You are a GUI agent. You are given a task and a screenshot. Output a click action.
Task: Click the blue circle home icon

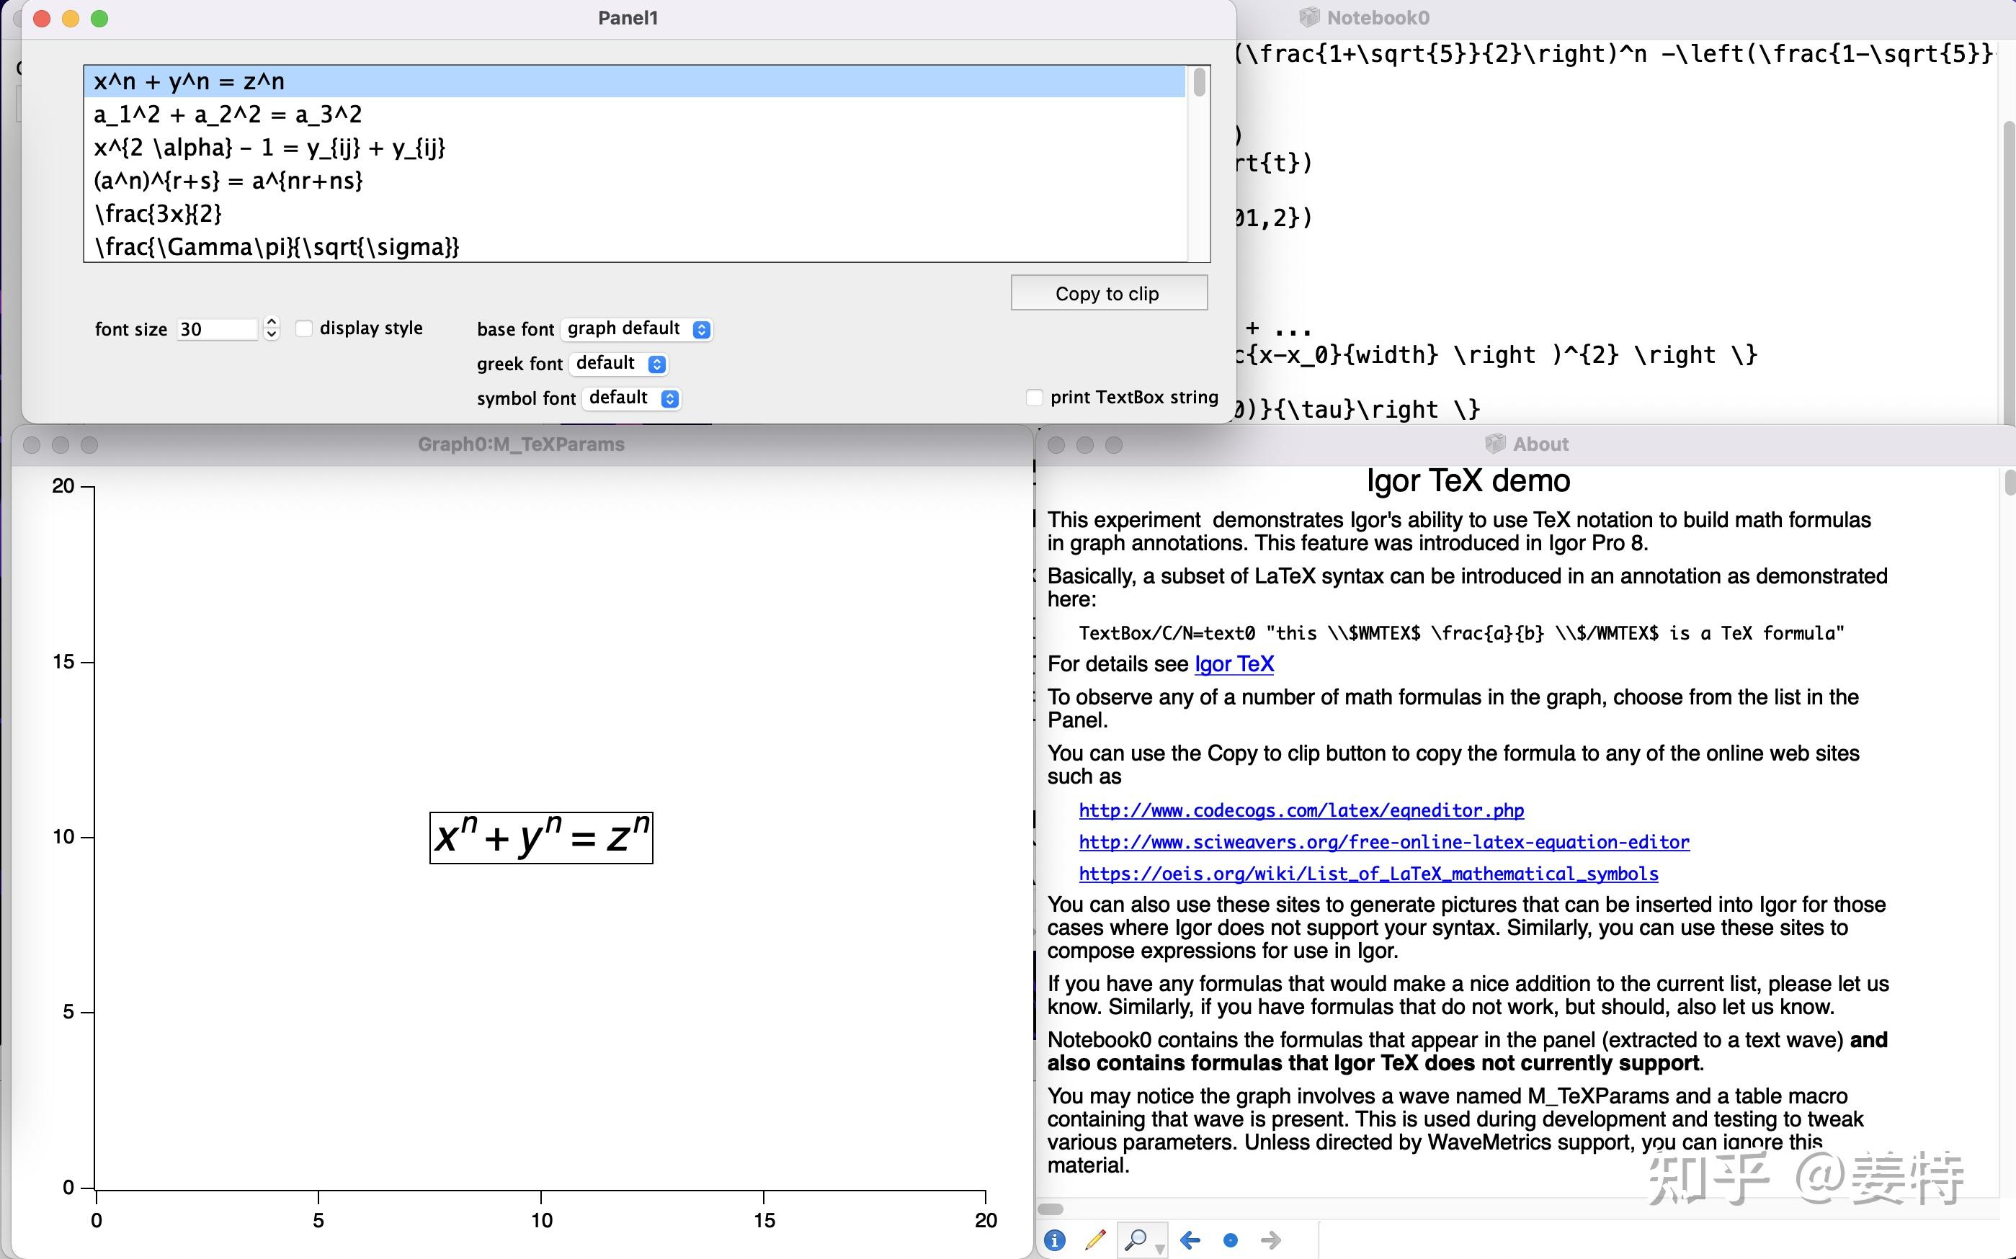(1230, 1240)
